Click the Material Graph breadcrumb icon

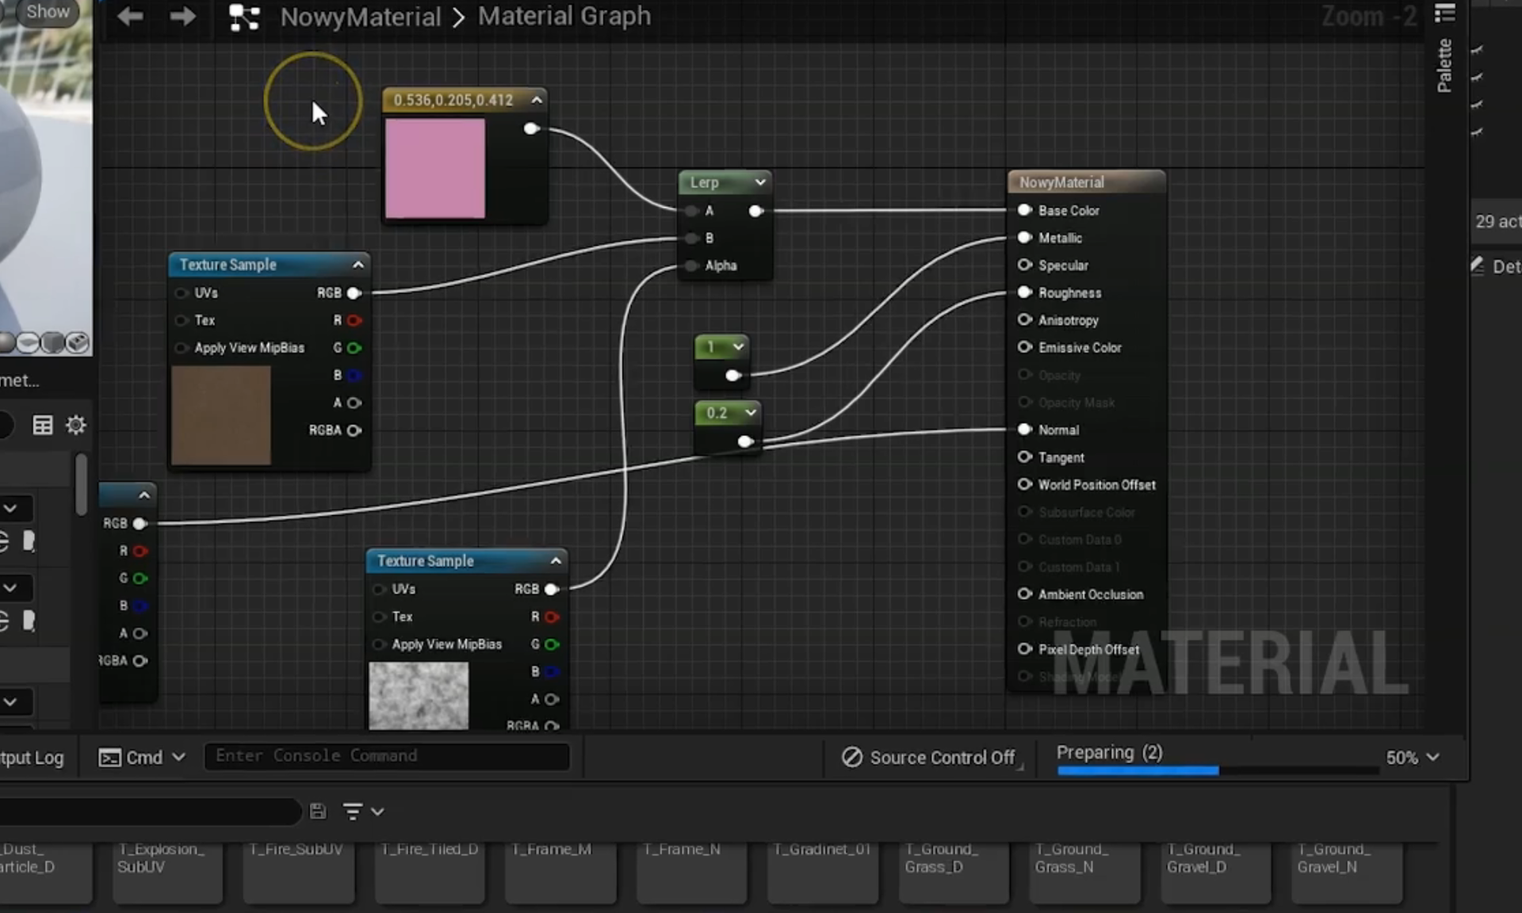click(243, 17)
